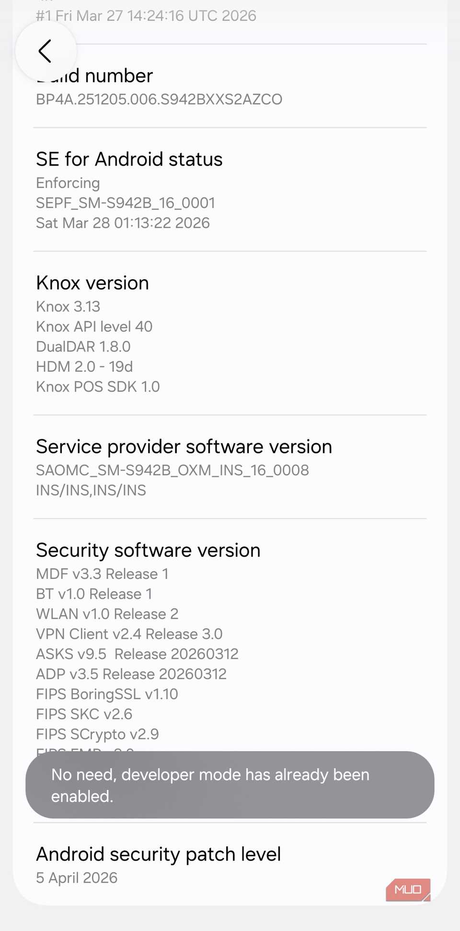Expand the Knox version details
Image resolution: width=460 pixels, height=931 pixels.
[x=92, y=283]
